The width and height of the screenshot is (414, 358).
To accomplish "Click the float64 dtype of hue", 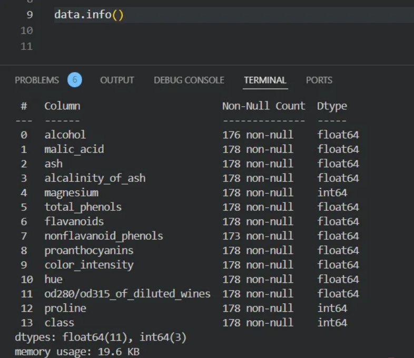I will [338, 279].
